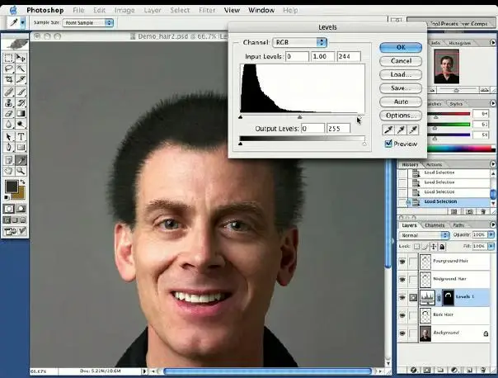498x378 pixels.
Task: Click the white point eyedropper in Levels
Action: point(413,130)
